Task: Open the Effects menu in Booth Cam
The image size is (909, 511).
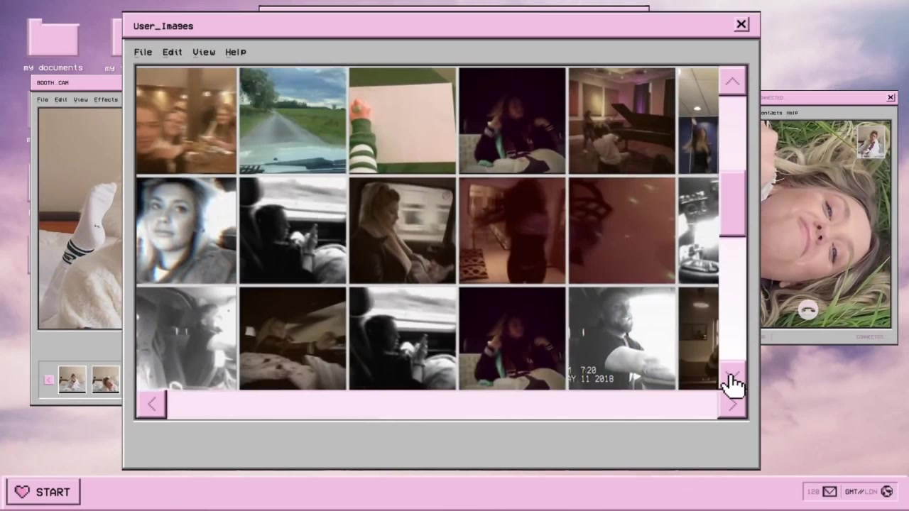Action: tap(106, 99)
